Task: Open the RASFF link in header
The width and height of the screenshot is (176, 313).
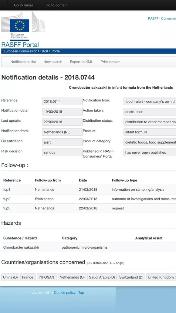Action: 153,18
